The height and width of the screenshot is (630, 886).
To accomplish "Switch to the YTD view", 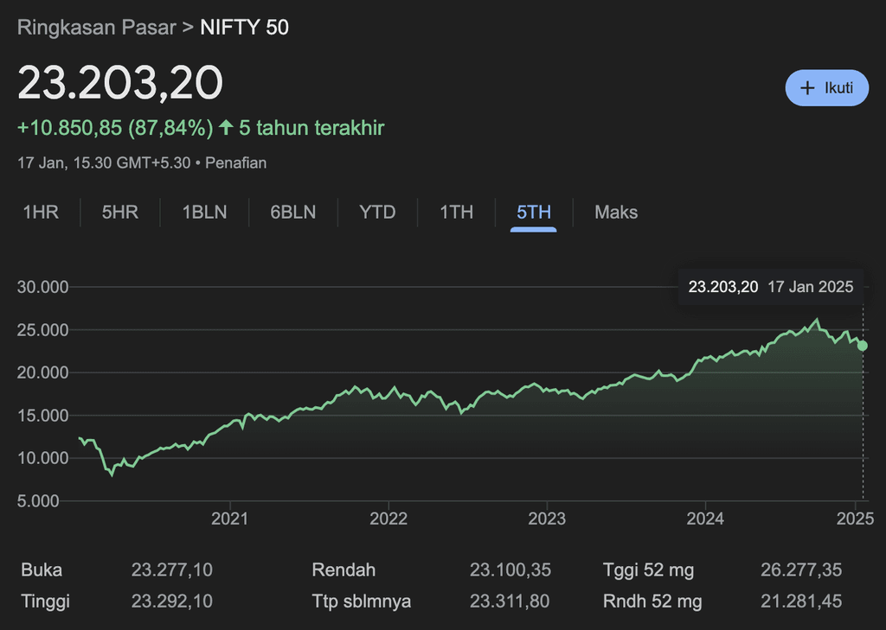I will (377, 212).
